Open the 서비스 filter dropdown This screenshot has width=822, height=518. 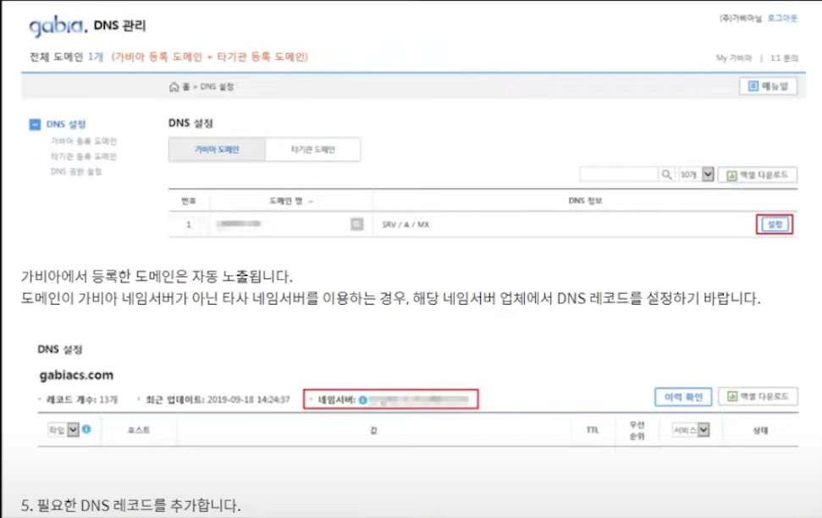[x=691, y=430]
